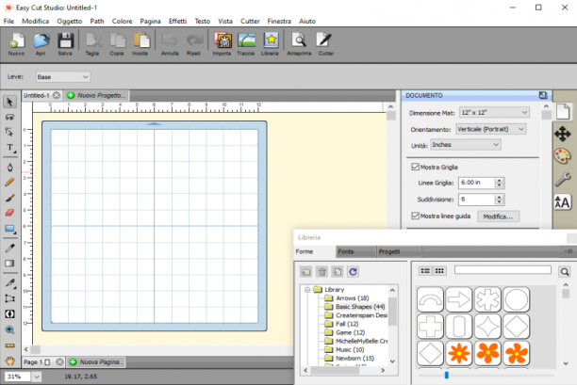
Task: Switch to the Progetti tab
Action: (399, 251)
